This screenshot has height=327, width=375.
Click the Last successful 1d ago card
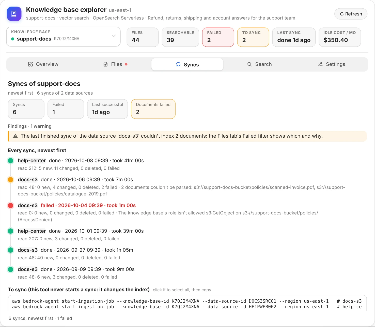[x=107, y=109]
